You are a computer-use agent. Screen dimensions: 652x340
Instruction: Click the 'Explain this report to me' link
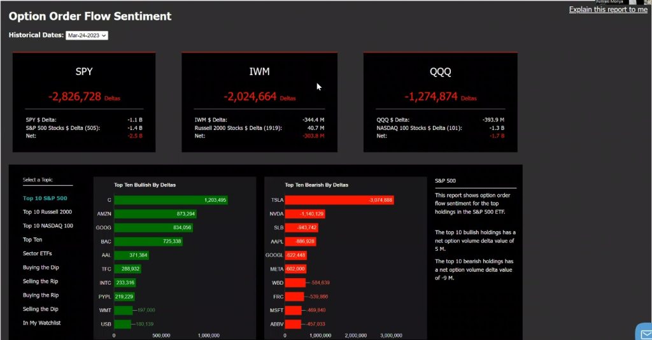pyautogui.click(x=608, y=10)
